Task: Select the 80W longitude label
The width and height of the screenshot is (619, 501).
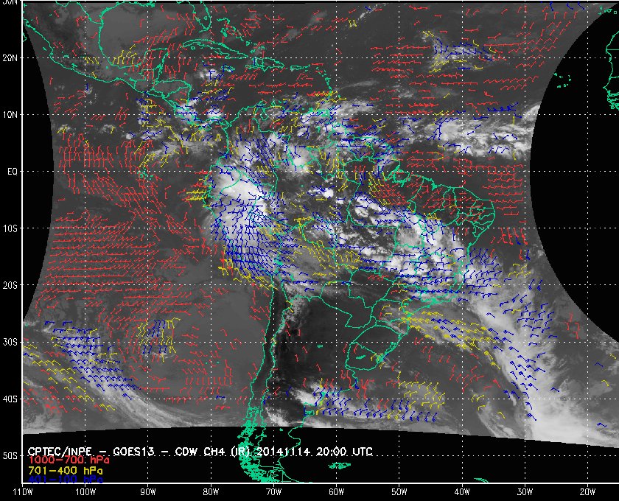Action: (x=211, y=492)
